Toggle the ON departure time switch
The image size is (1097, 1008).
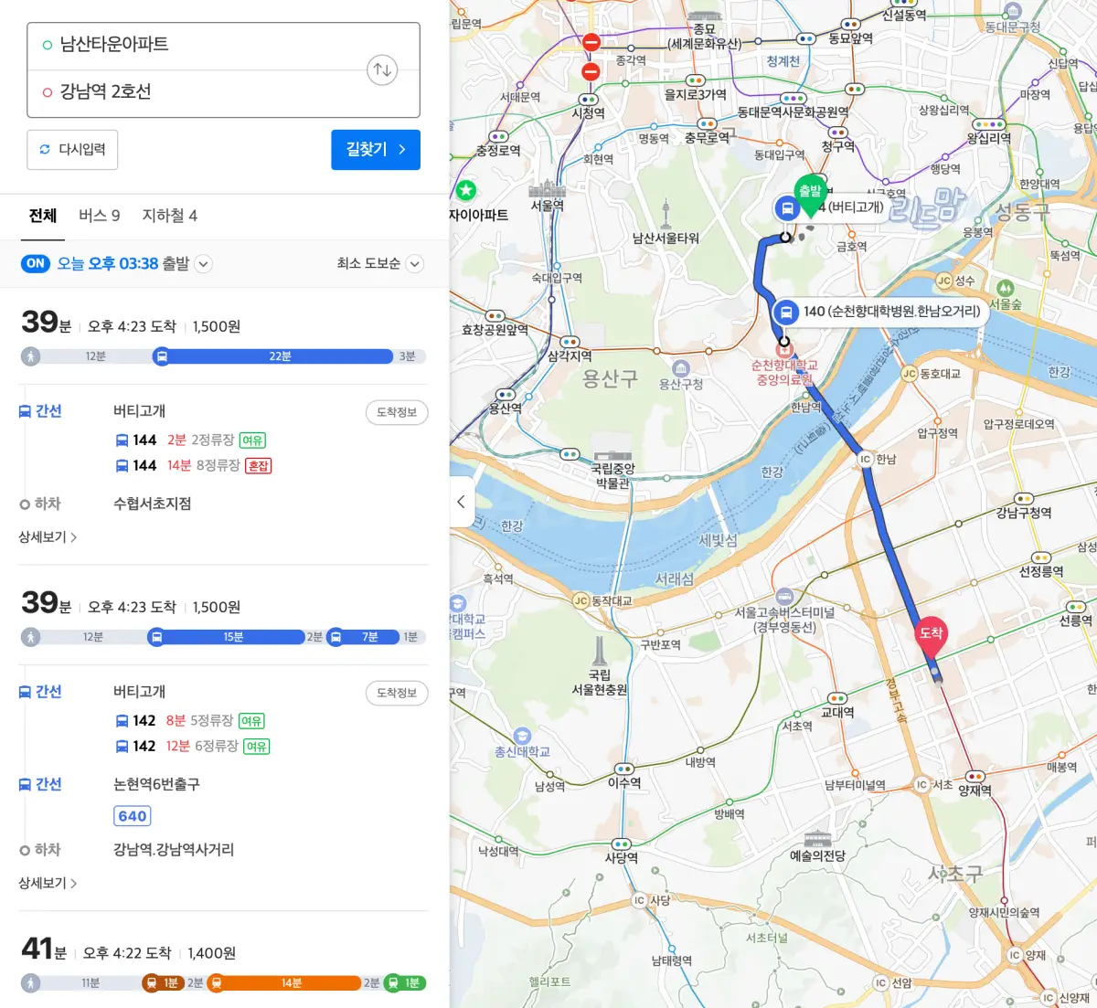click(x=36, y=263)
